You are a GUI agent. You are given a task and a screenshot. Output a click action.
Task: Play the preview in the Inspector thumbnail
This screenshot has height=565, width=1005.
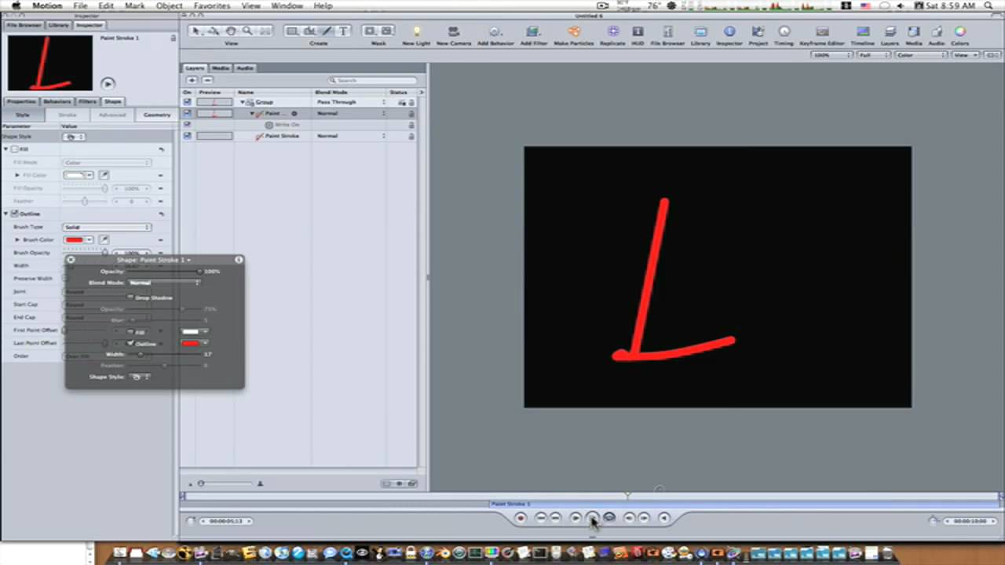108,84
